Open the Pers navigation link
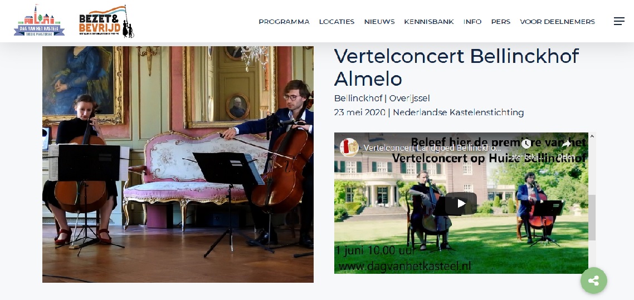The image size is (634, 300). [x=500, y=22]
